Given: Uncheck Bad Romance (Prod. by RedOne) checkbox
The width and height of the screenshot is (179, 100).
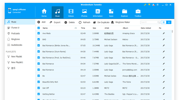Looking at the screenshot, I should point(39,58).
